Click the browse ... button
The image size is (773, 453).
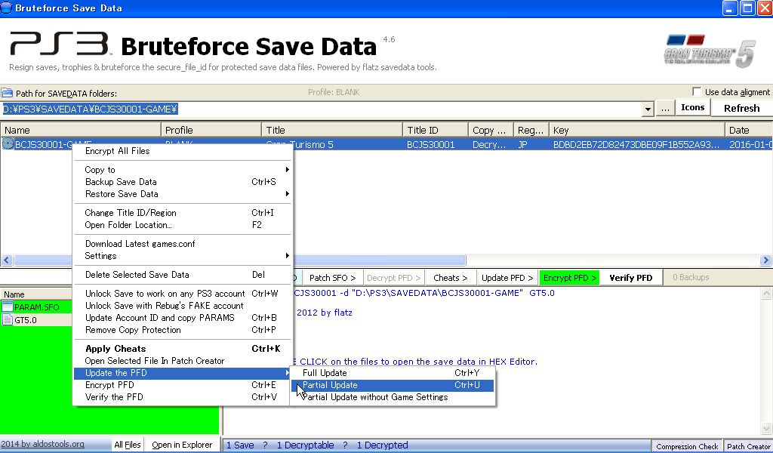(x=665, y=109)
